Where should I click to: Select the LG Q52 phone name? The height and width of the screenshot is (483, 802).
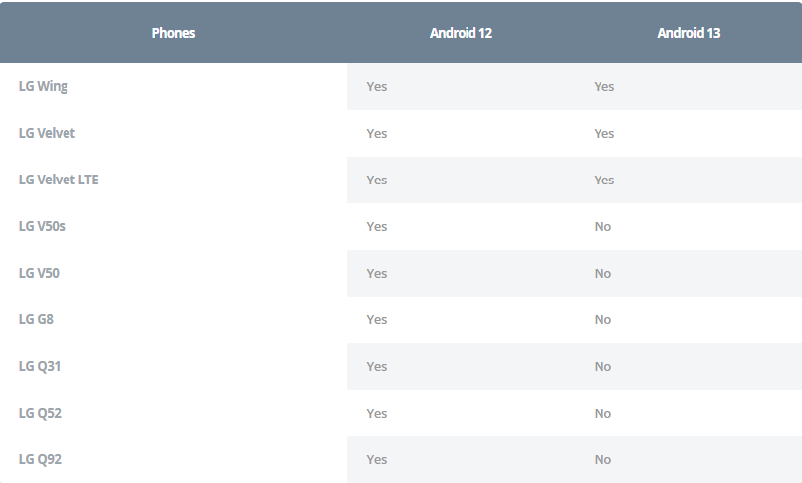click(x=40, y=413)
